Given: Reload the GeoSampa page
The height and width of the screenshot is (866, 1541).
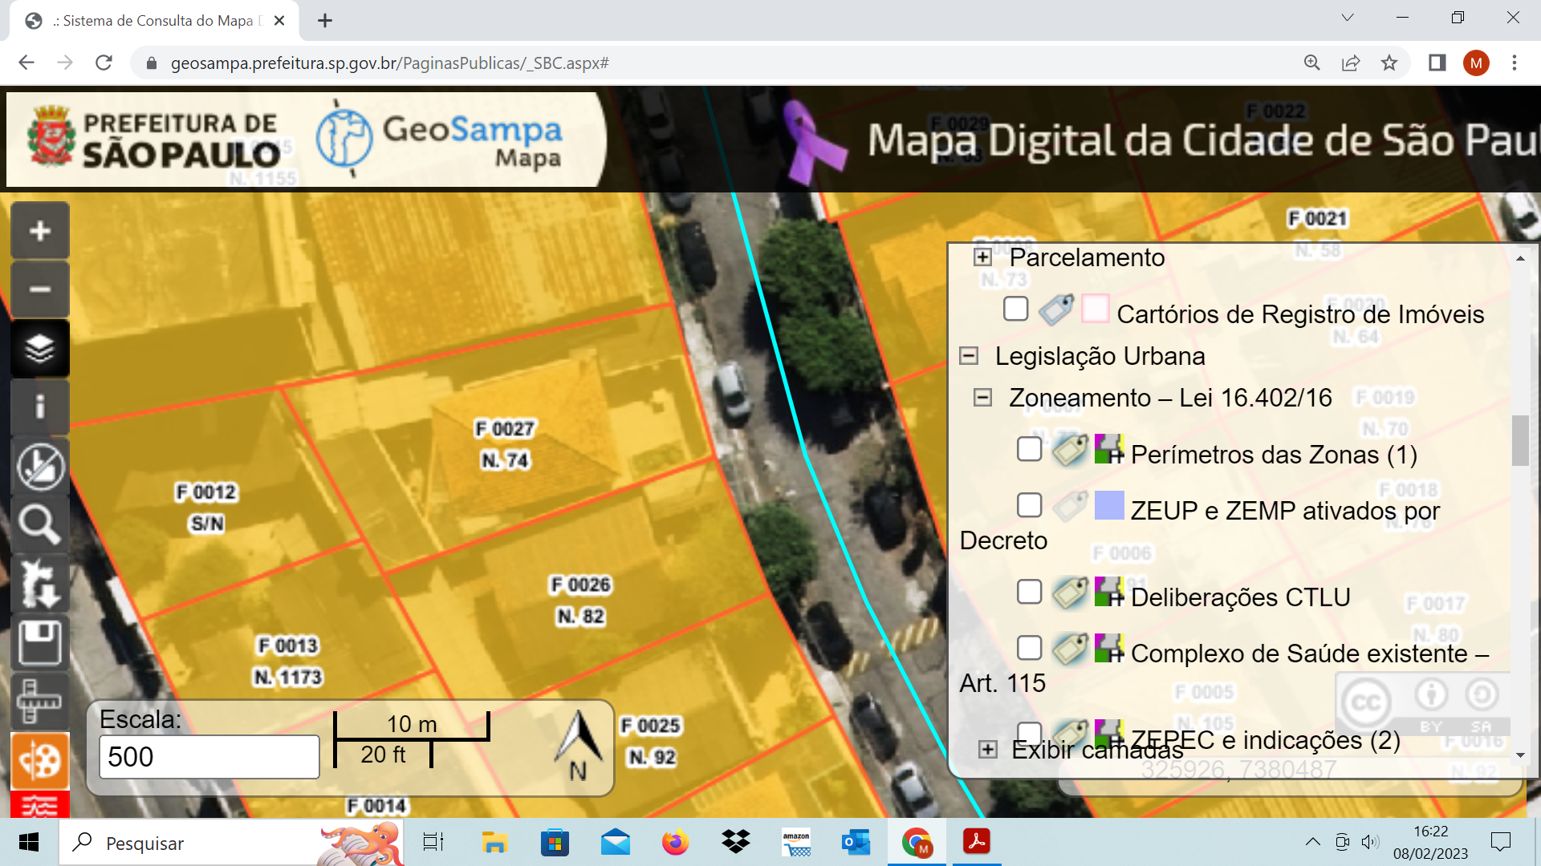Looking at the screenshot, I should click(x=104, y=63).
